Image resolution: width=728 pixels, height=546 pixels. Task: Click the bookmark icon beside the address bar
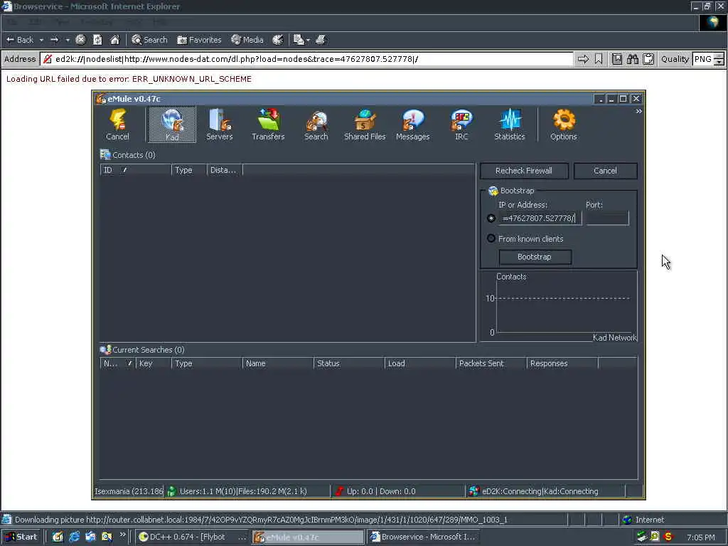(x=599, y=59)
